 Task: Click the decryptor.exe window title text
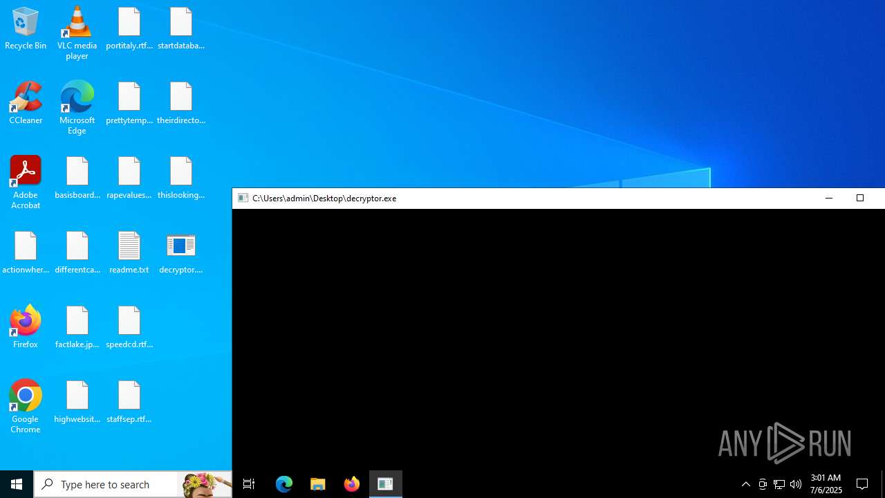coord(324,199)
